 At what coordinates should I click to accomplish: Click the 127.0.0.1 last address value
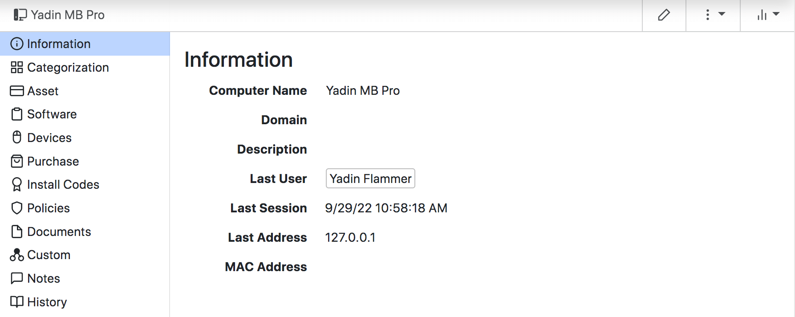click(350, 237)
